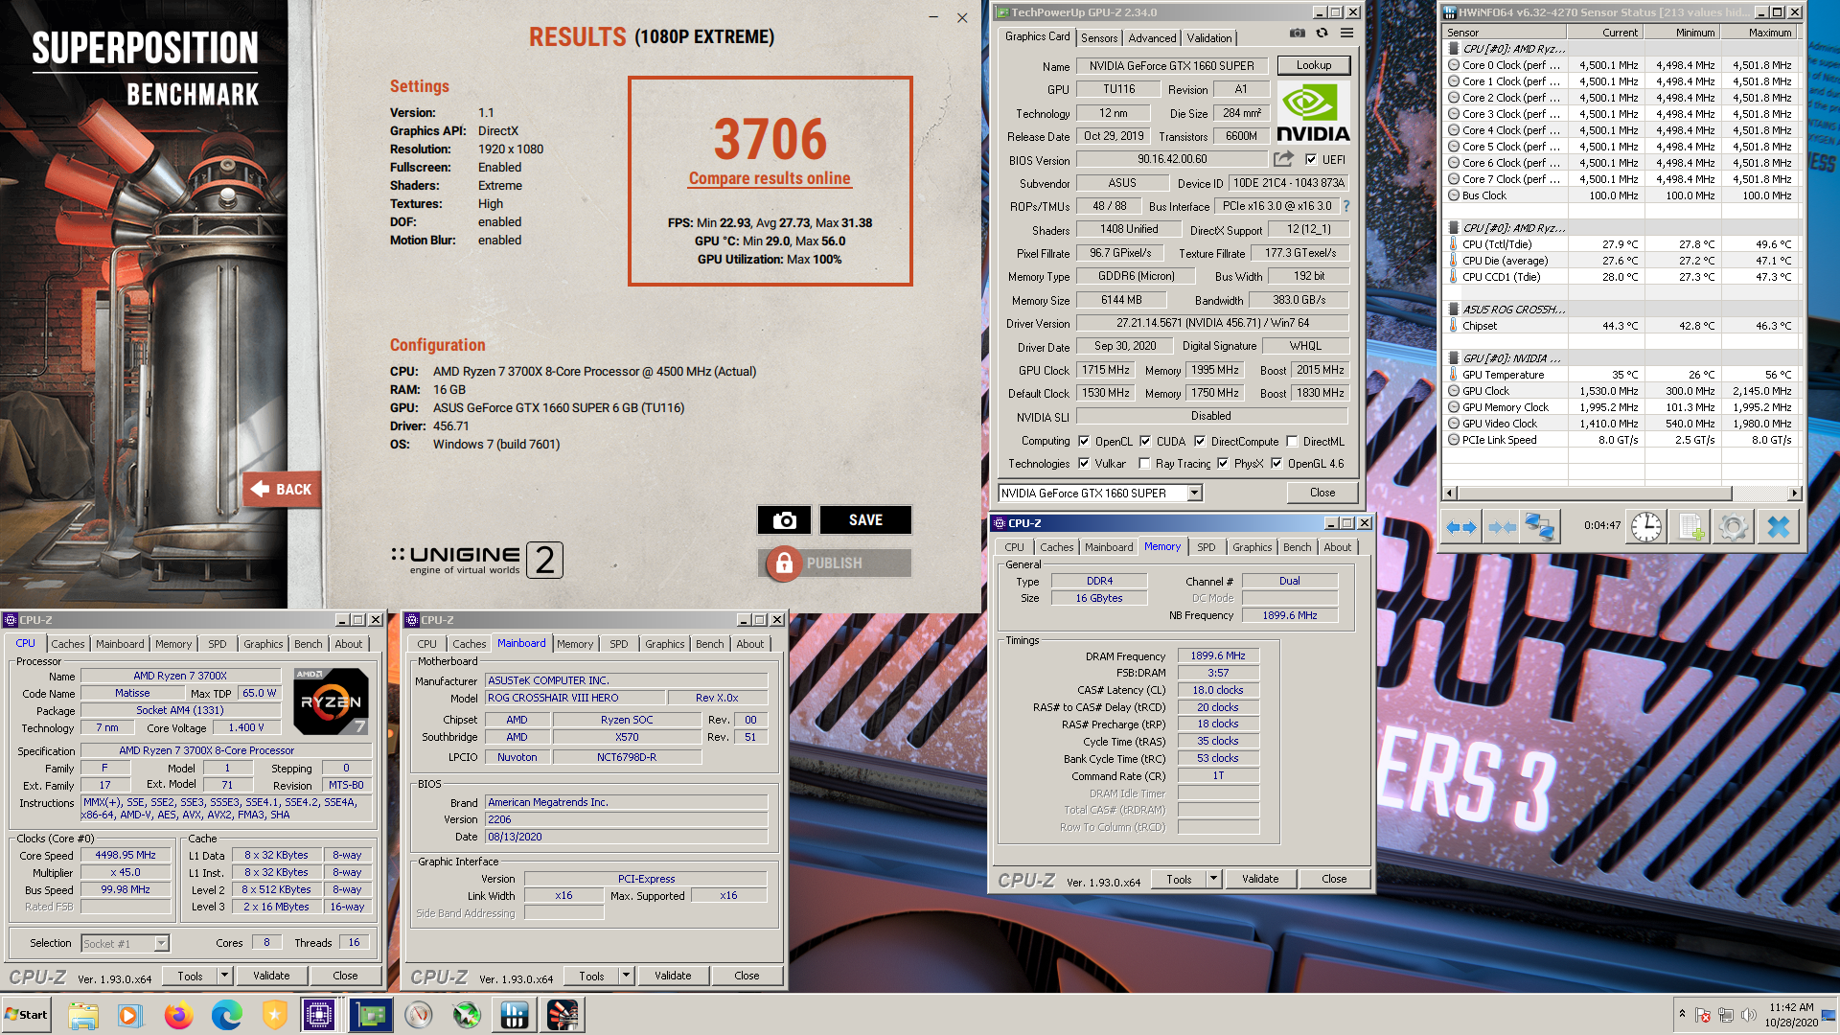The width and height of the screenshot is (1840, 1035).
Task: Click HWiNFO blue X close sensors icon
Action: [1778, 527]
